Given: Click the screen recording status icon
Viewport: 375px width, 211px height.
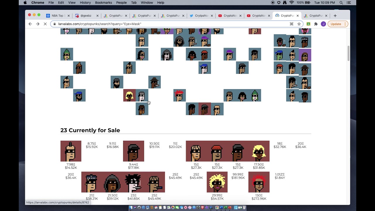Looking at the screenshot, I should [x=273, y=3].
